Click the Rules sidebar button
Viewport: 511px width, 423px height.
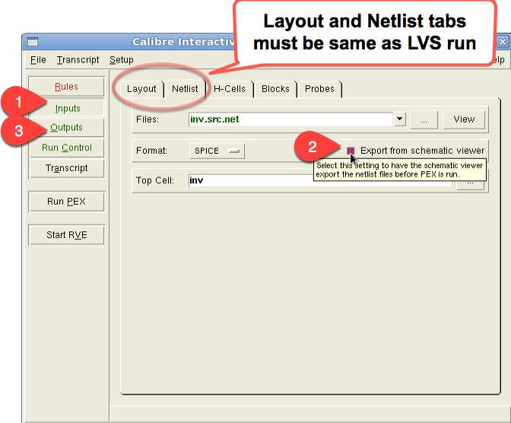tap(66, 87)
